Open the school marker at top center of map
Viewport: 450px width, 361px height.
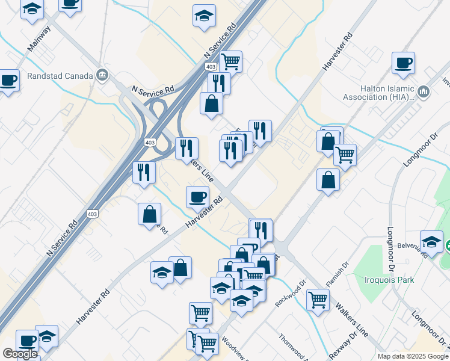click(205, 17)
